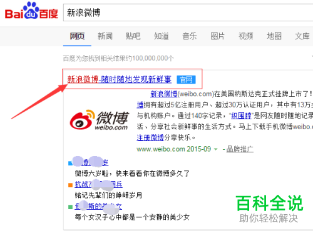The image size is (313, 231).
Task: Click the search box containing 新浪微博
Action: coord(188,12)
